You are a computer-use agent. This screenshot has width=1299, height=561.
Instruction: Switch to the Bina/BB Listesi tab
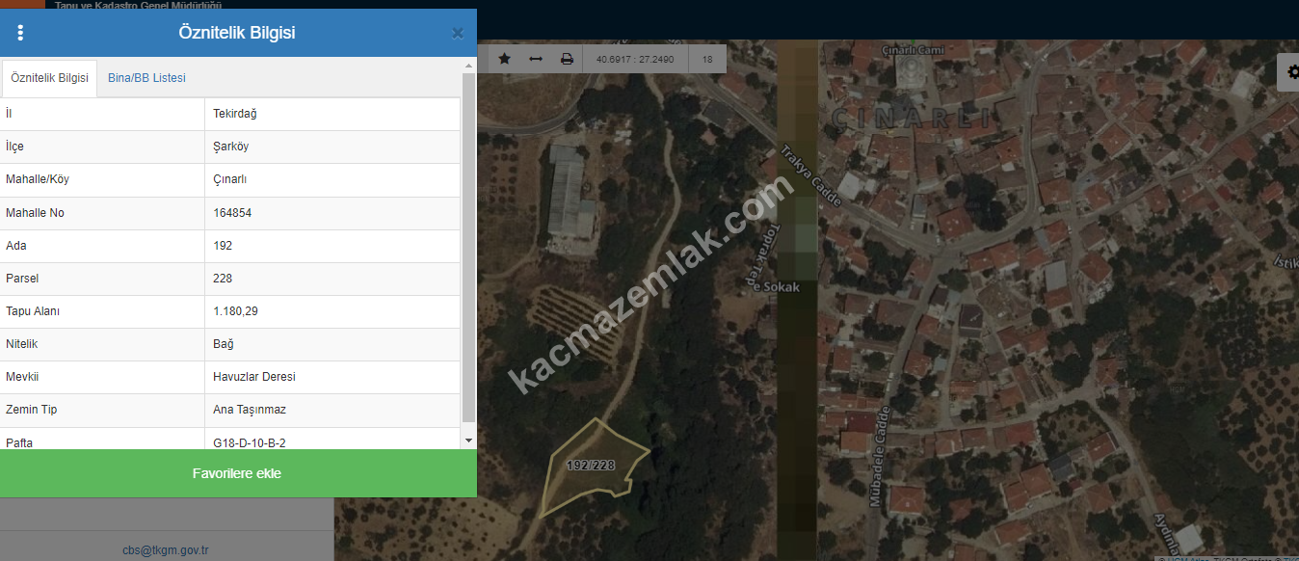(146, 78)
